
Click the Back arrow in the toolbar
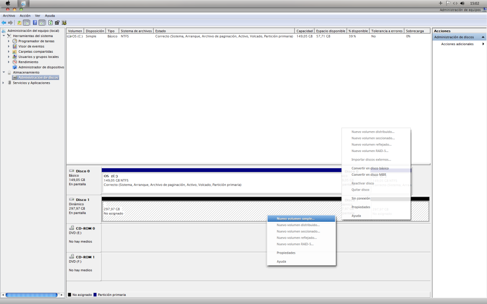[4, 22]
